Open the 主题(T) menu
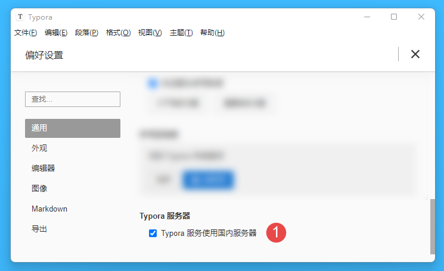This screenshot has width=444, height=271. pos(181,33)
